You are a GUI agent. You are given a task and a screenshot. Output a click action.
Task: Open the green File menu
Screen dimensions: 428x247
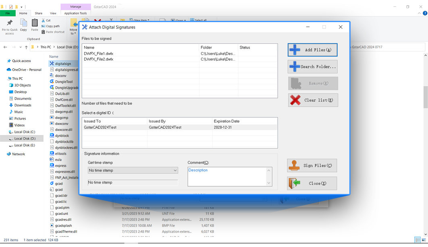pyautogui.click(x=7, y=13)
